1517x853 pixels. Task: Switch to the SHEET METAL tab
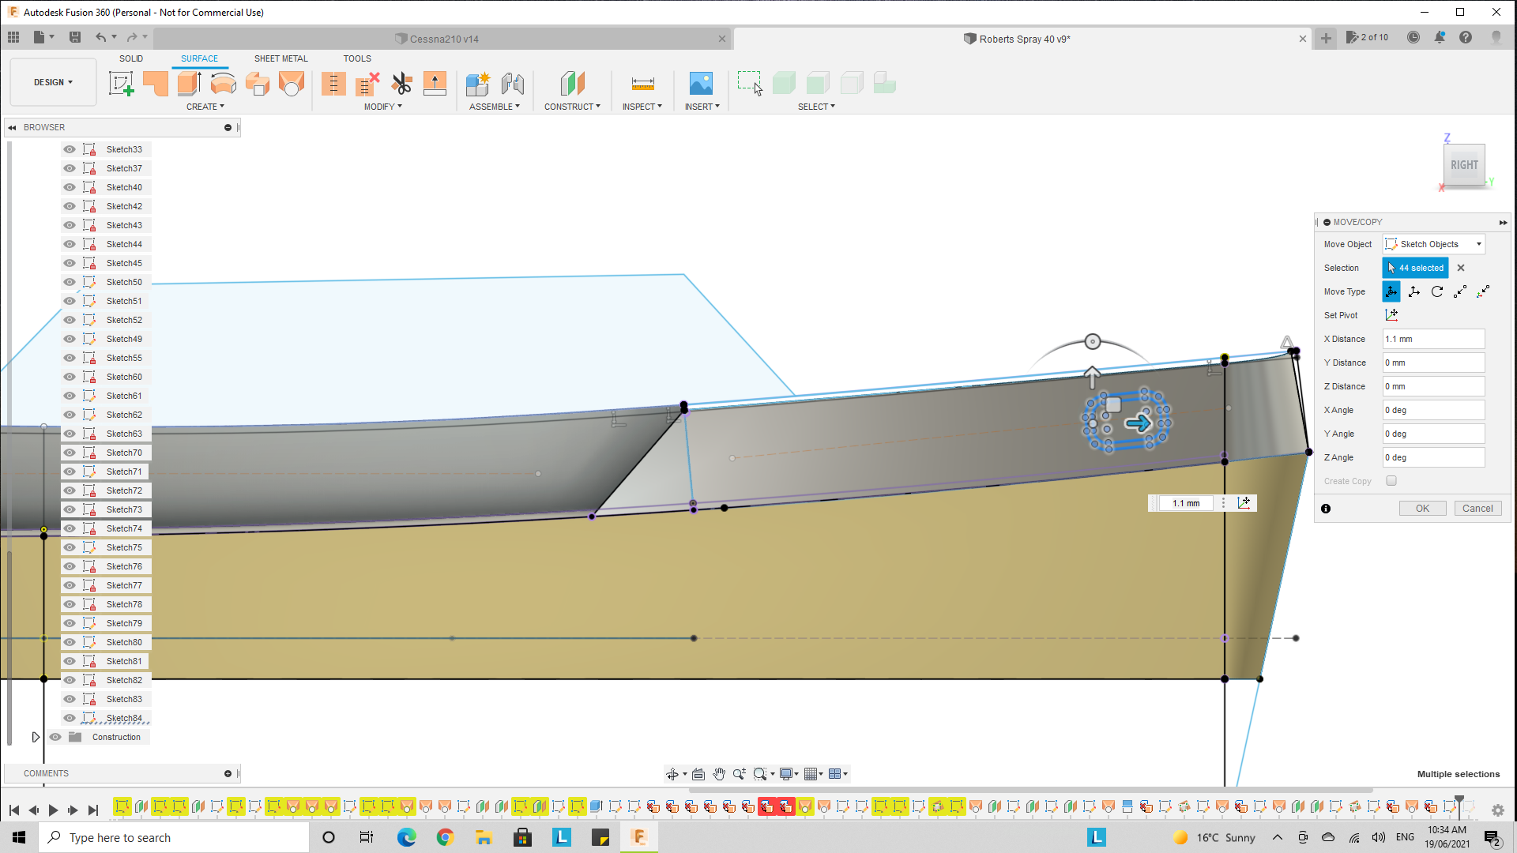click(280, 58)
